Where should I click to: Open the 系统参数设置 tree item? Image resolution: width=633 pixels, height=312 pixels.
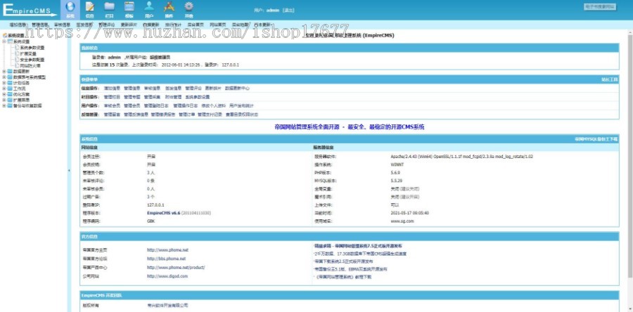[x=32, y=48]
